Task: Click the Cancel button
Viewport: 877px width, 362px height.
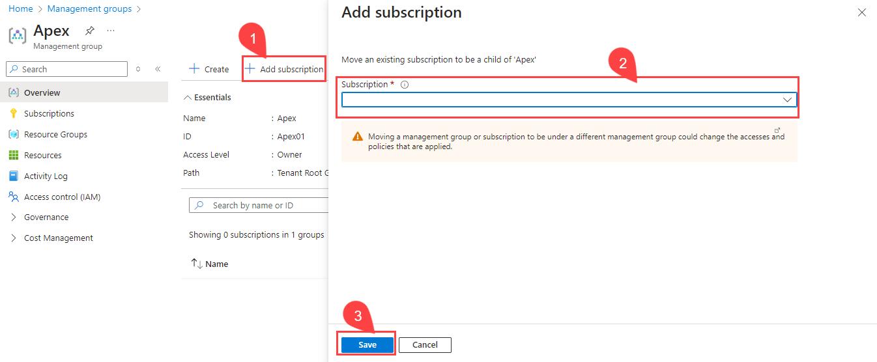Action: point(425,344)
